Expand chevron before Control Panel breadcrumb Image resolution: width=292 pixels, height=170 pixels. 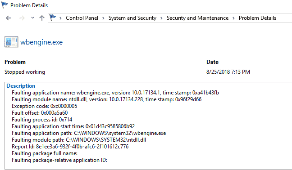coord(60,18)
